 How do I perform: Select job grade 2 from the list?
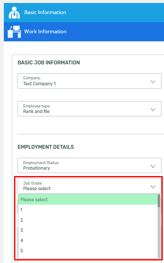coord(88,220)
